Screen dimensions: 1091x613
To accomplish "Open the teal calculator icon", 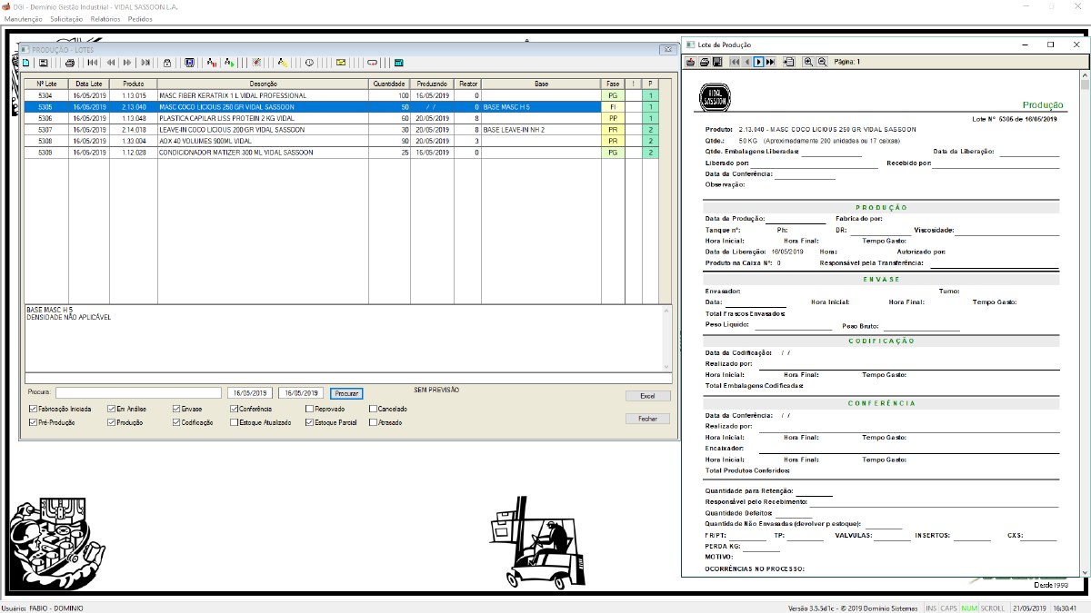I will pyautogui.click(x=398, y=63).
